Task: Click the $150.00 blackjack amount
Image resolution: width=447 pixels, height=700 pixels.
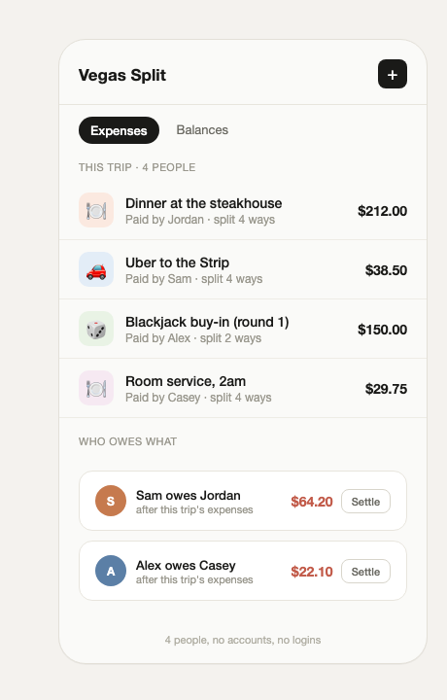Action: tap(382, 330)
